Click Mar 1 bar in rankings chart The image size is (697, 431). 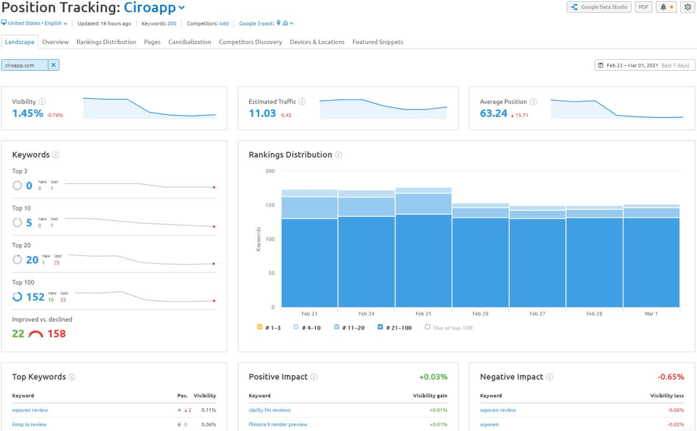pos(651,256)
